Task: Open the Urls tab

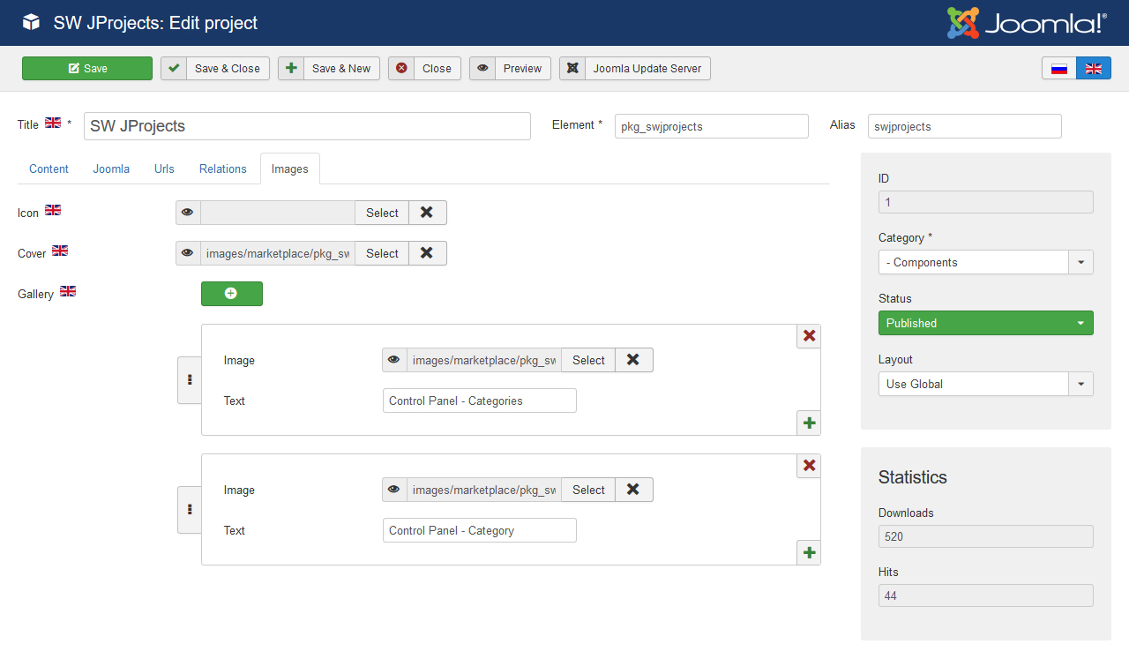Action: coord(164,168)
